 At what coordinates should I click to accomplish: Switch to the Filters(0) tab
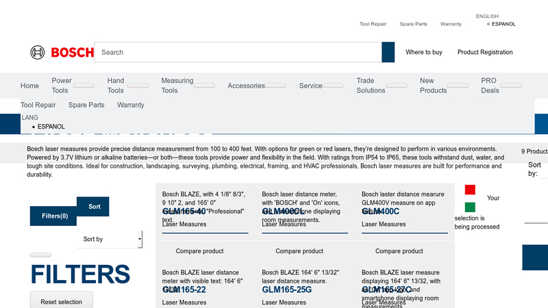(55, 216)
